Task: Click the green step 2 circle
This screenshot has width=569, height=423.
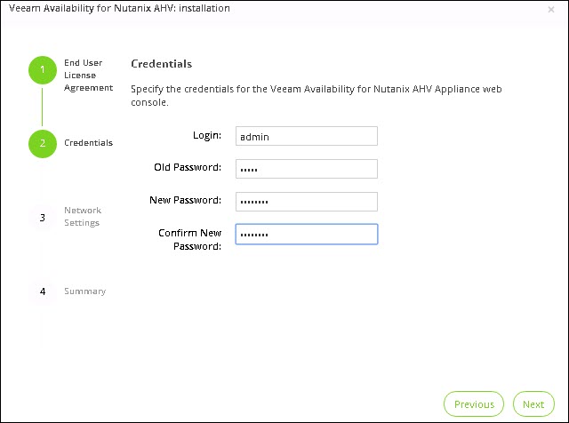Action: click(x=42, y=143)
